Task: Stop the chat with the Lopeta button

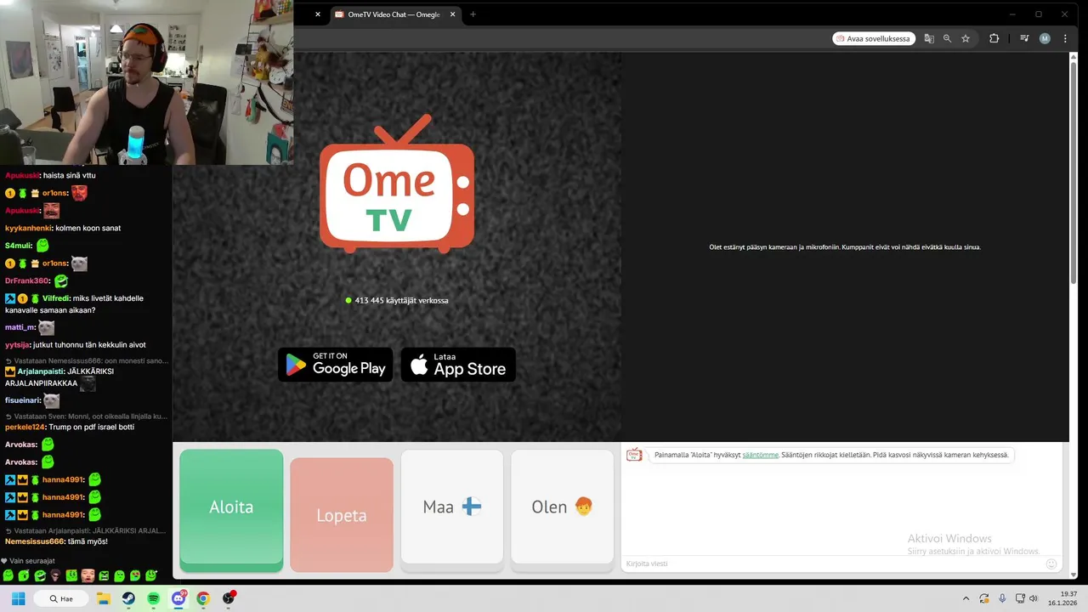Action: click(342, 515)
